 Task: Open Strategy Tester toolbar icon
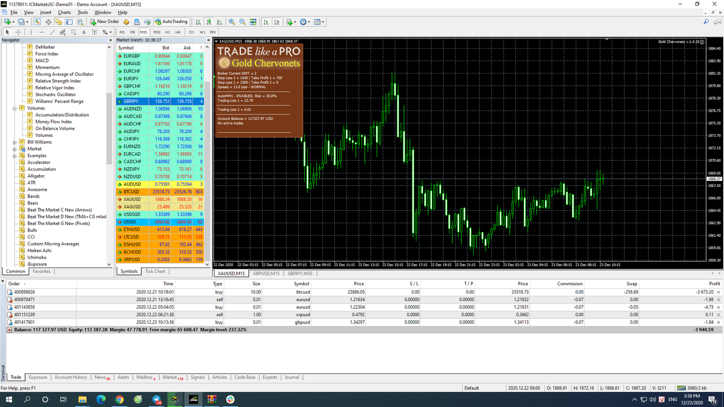click(x=80, y=22)
